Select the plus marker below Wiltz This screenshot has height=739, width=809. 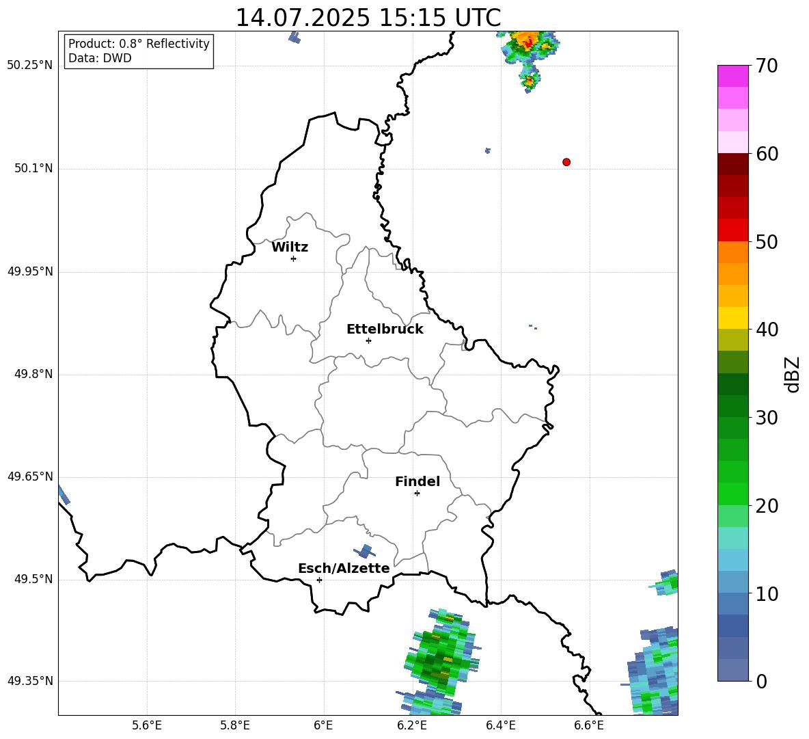tap(294, 258)
